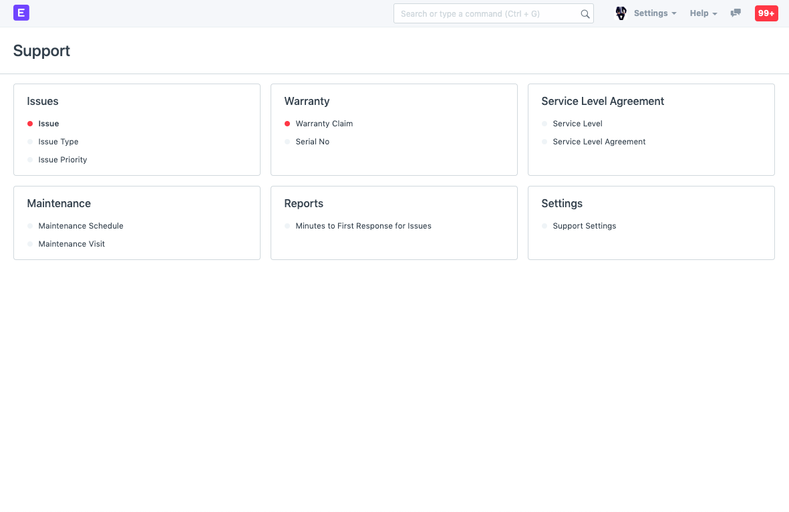The image size is (789, 512).
Task: Open Maintenance Visit
Action: click(71, 244)
